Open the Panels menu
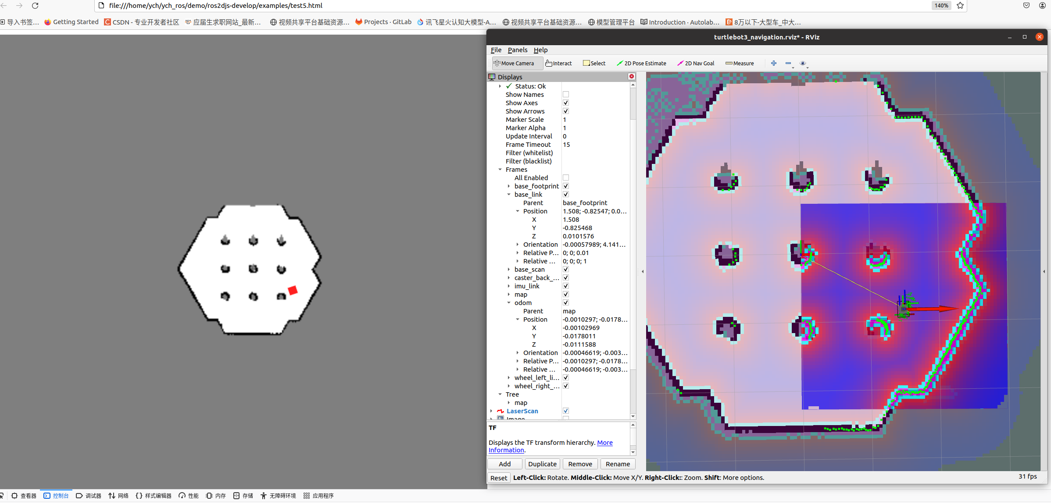The width and height of the screenshot is (1051, 504). [517, 50]
